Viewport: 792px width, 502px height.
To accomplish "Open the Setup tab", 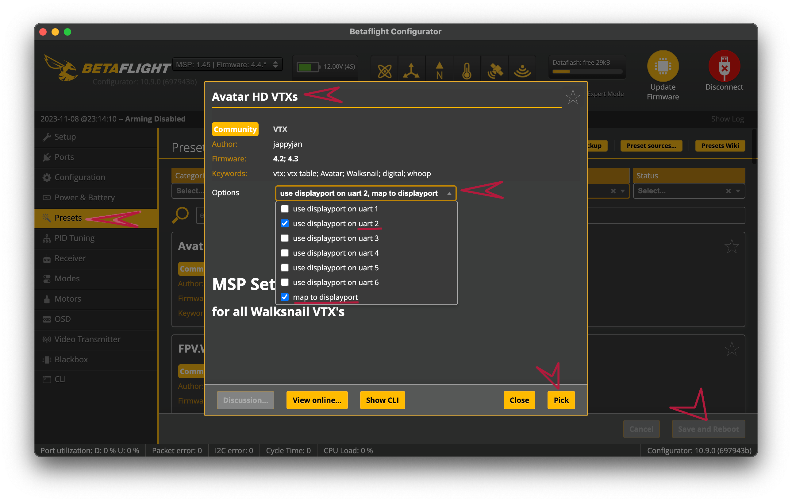I will (96, 137).
